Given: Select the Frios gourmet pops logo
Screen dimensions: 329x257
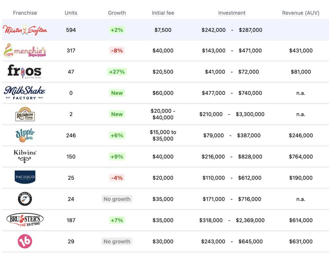Looking at the screenshot, I should point(25,72).
